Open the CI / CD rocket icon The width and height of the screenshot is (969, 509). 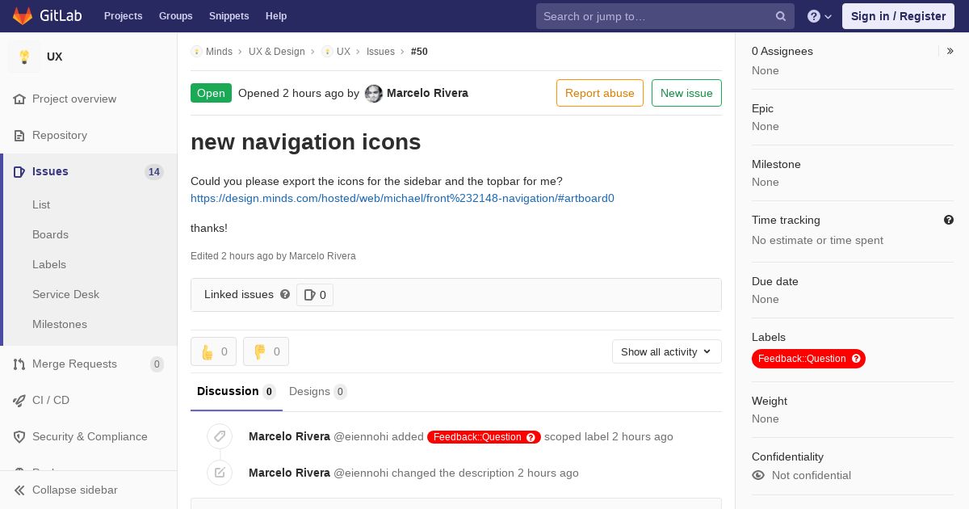point(19,400)
